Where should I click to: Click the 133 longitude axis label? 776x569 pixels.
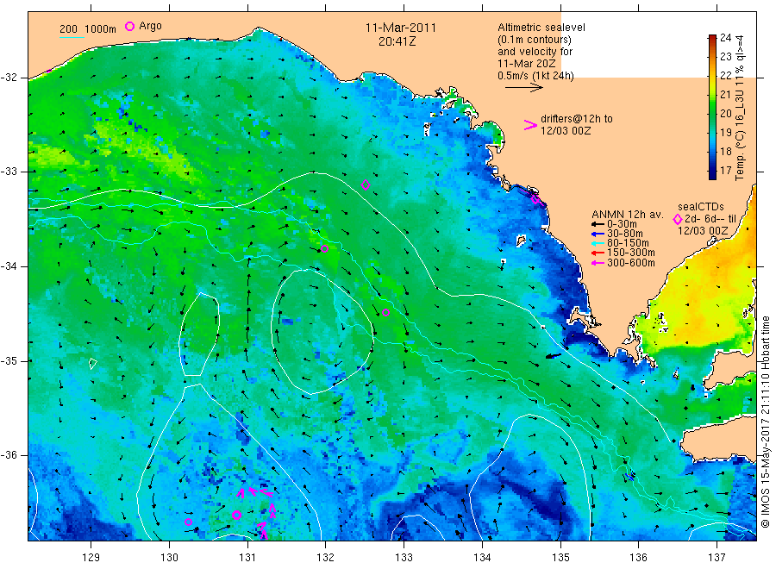tap(404, 557)
